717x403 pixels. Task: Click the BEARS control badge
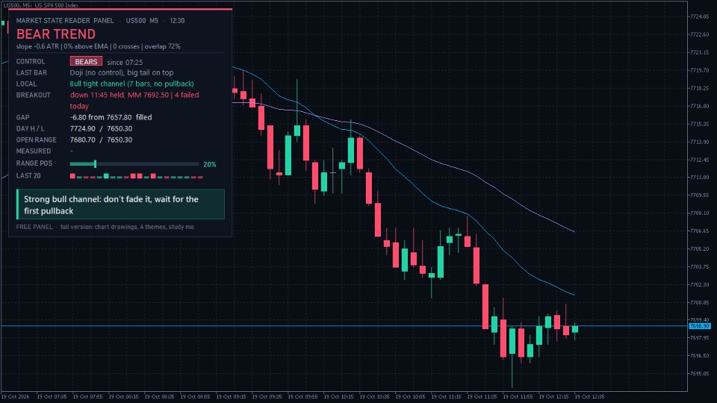(x=86, y=61)
